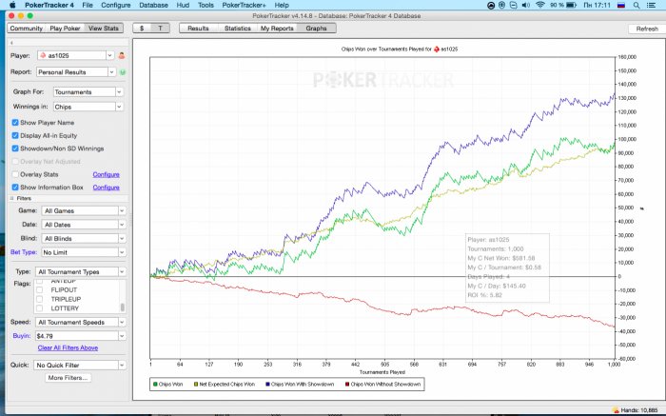Open the Hud menu
Image resolution: width=666 pixels, height=416 pixels.
(x=183, y=5)
